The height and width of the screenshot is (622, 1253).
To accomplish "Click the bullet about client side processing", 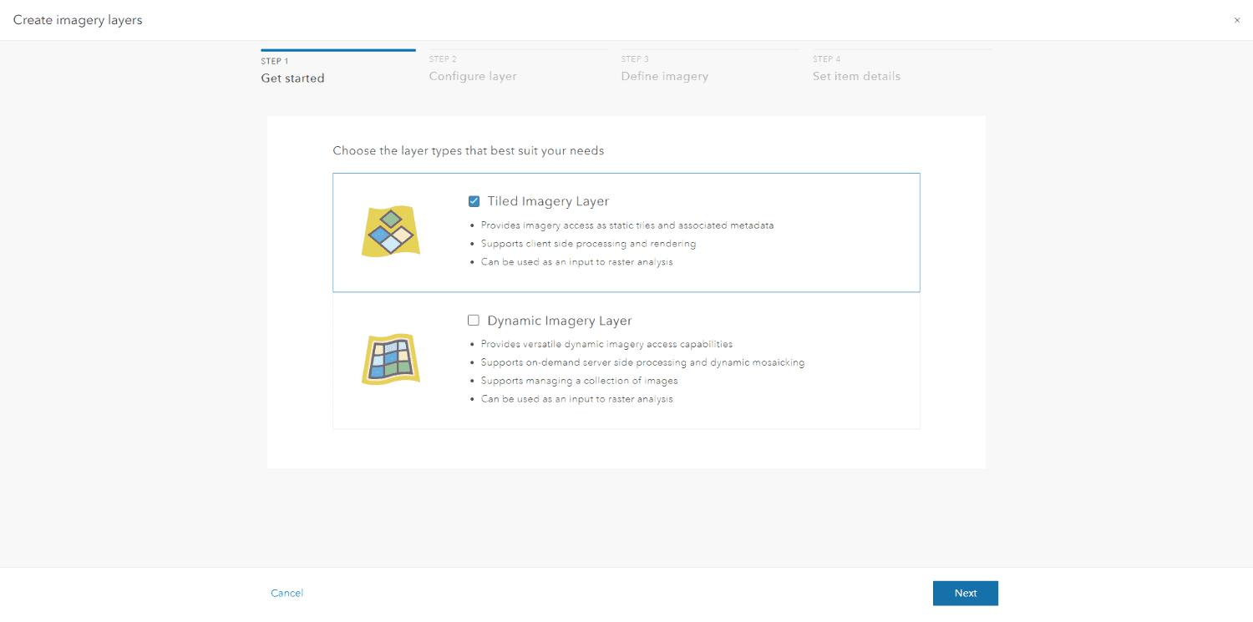I will [x=587, y=243].
